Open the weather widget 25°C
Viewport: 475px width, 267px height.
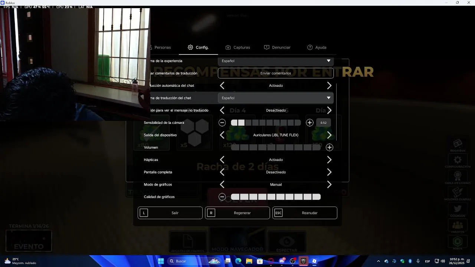(x=21, y=261)
